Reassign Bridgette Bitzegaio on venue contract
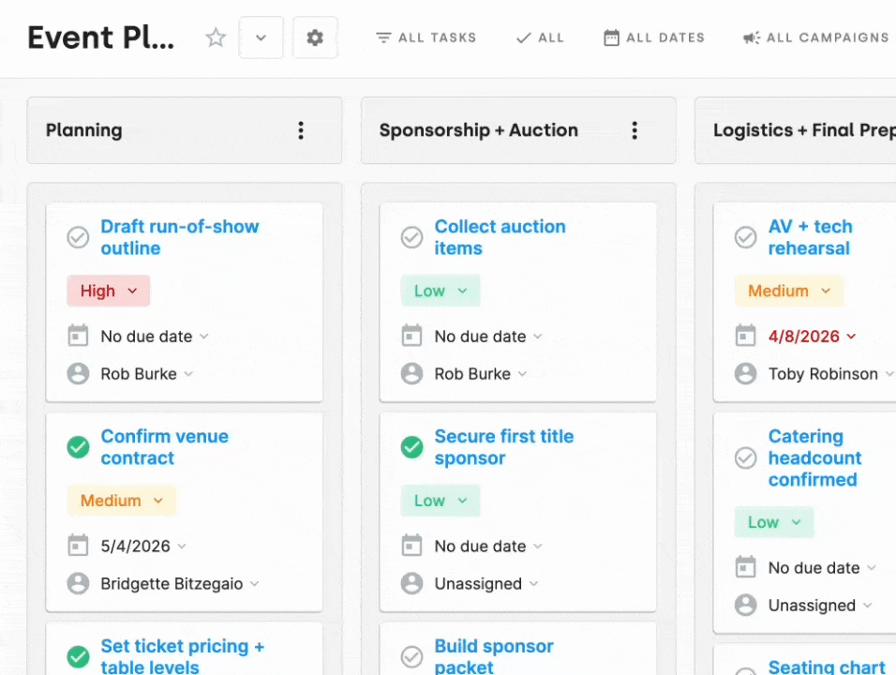896x675 pixels. (x=180, y=583)
